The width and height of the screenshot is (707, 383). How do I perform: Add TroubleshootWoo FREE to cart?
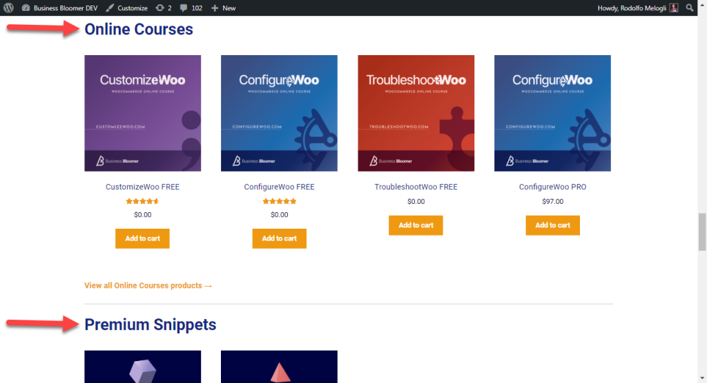(x=416, y=225)
